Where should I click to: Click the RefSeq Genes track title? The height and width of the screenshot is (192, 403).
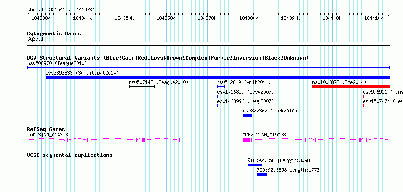pos(46,129)
